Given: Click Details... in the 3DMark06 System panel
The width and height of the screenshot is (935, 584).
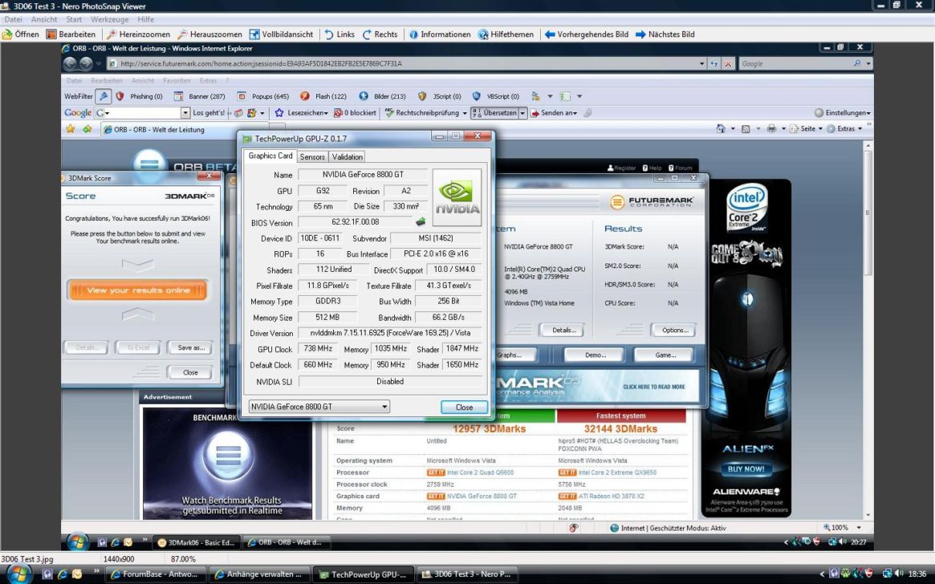Looking at the screenshot, I should tap(563, 331).
